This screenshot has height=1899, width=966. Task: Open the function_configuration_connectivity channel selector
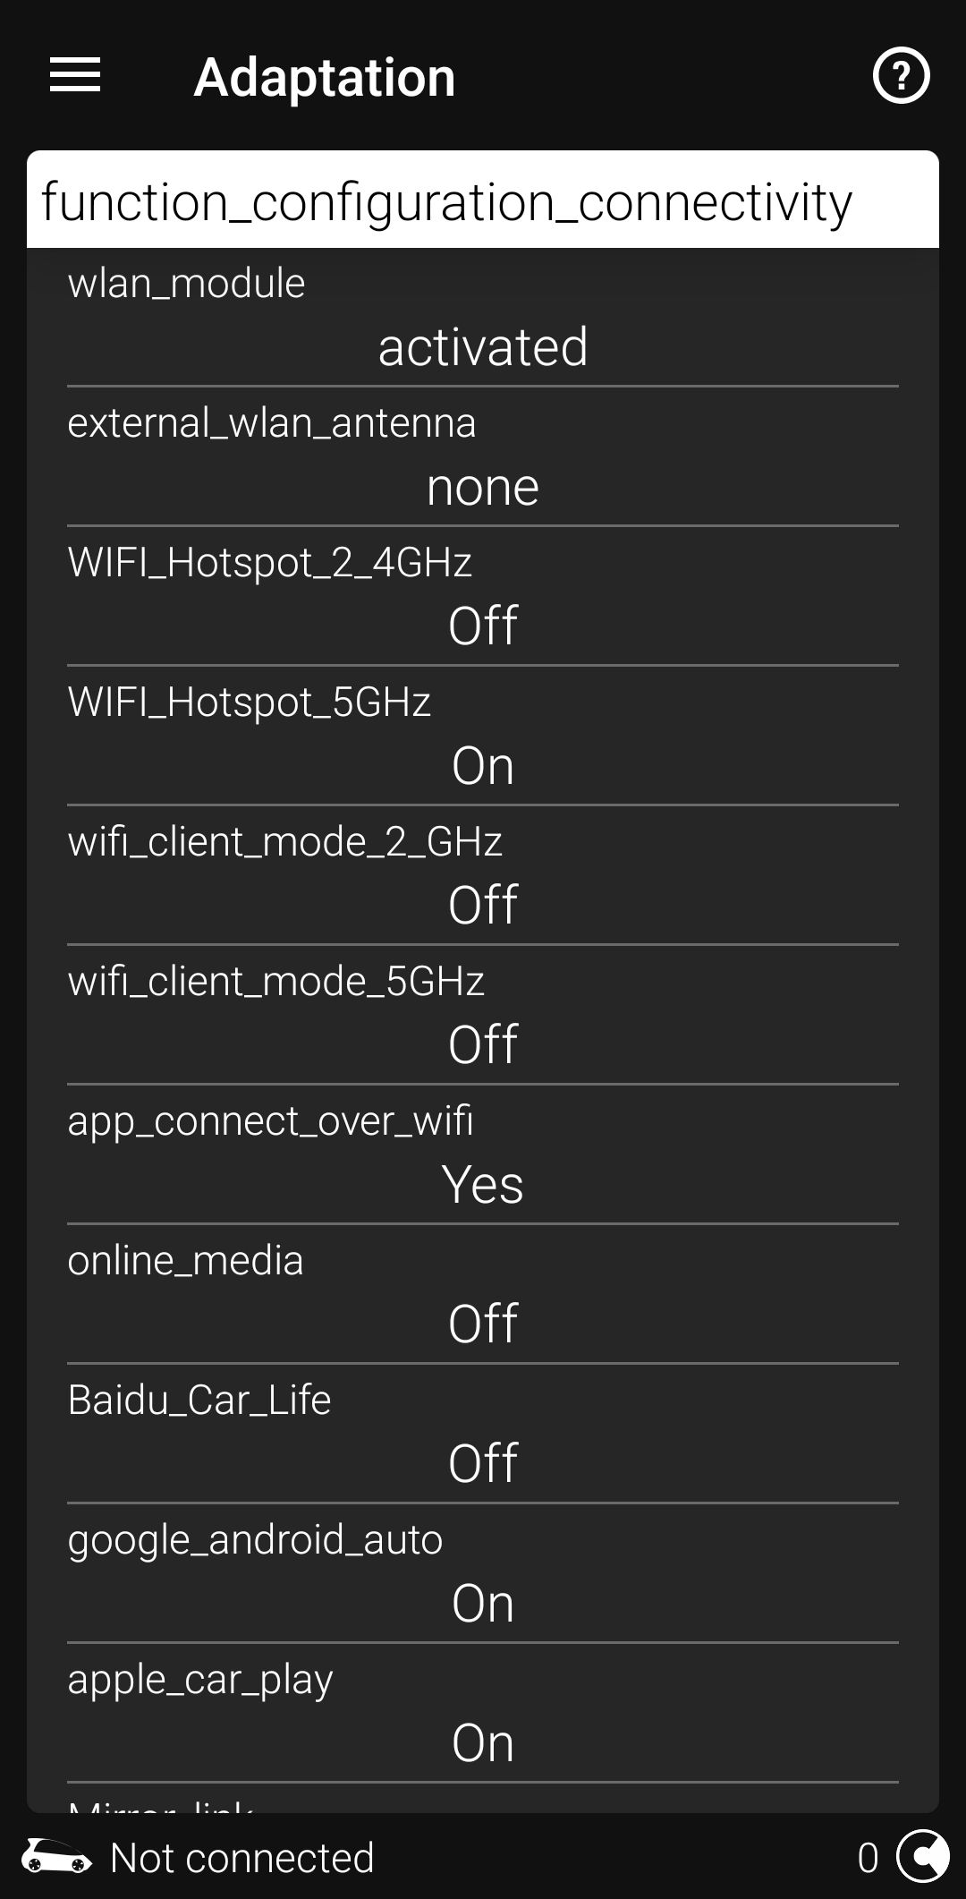tap(483, 200)
